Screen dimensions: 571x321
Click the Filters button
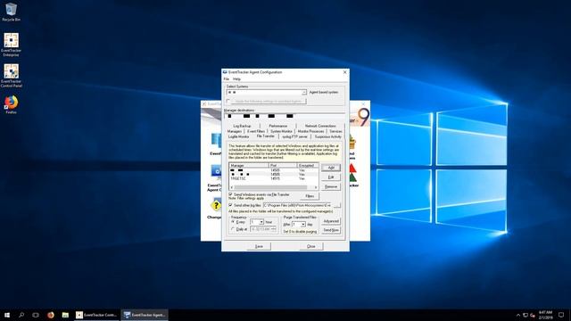tap(310, 196)
